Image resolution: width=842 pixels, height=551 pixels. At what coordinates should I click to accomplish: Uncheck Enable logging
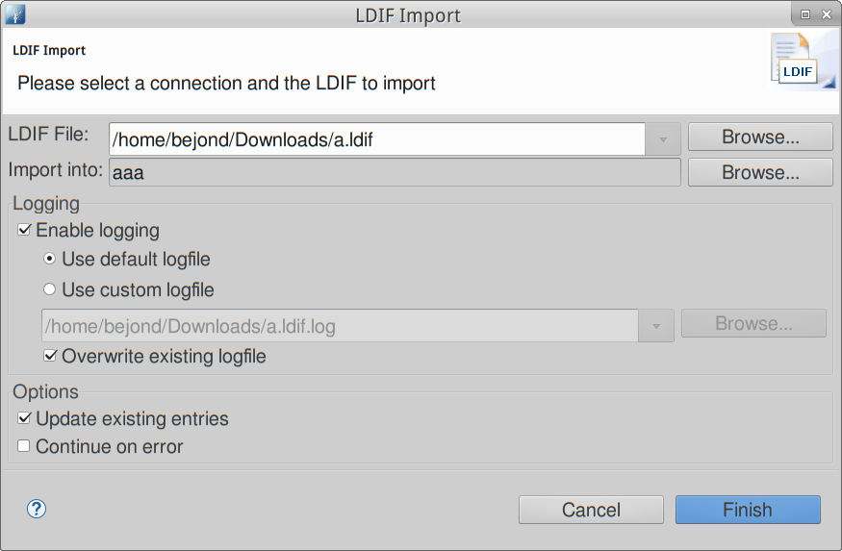[x=24, y=230]
